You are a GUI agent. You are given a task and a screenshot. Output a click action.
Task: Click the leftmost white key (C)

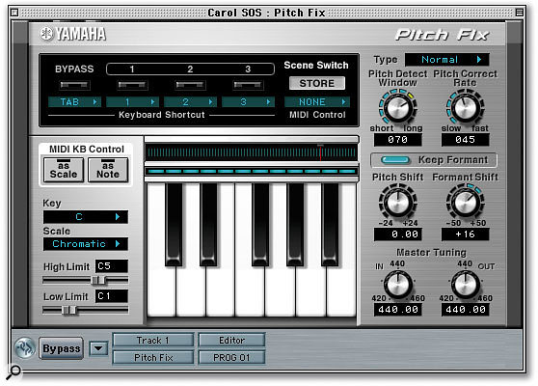[161, 291]
